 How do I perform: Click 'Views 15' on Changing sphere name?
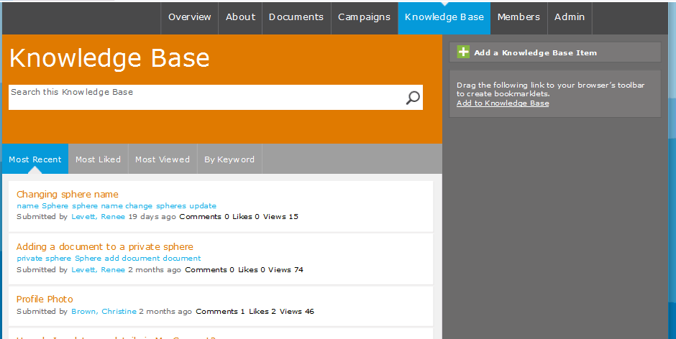[280, 217]
